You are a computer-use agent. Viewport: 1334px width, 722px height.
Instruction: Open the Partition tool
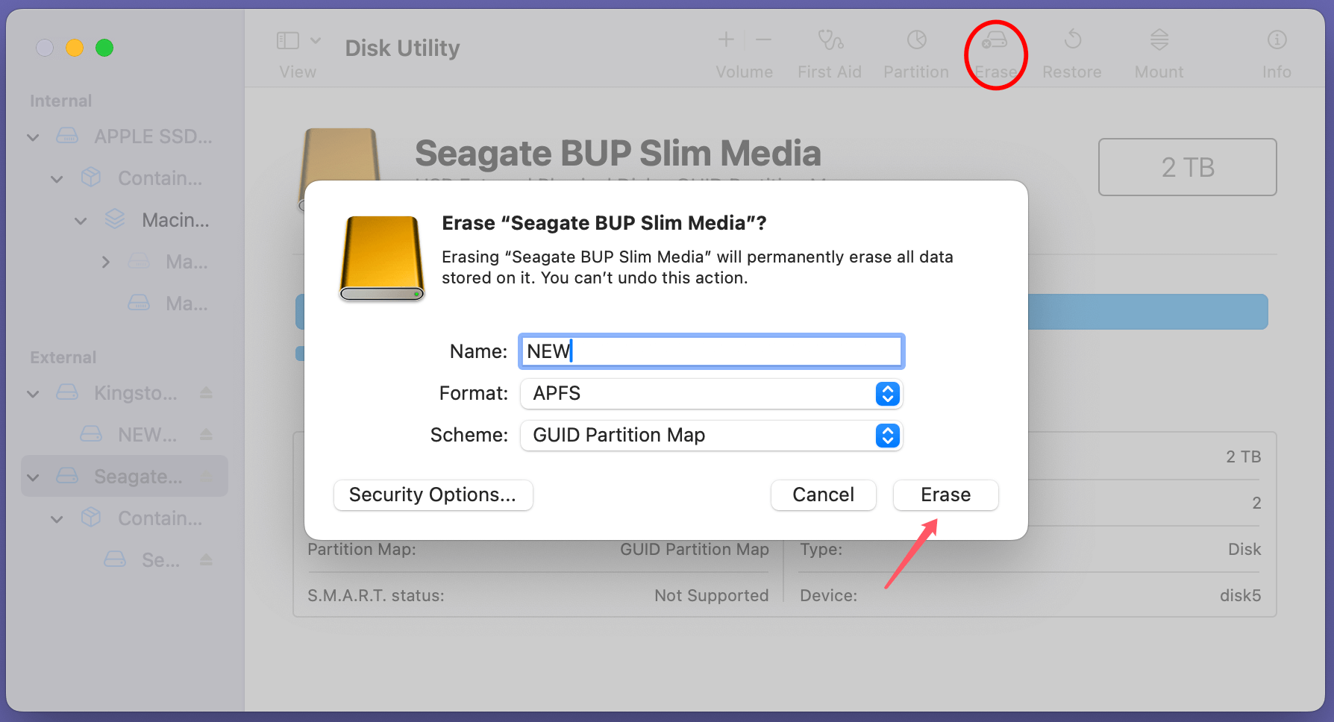click(915, 52)
